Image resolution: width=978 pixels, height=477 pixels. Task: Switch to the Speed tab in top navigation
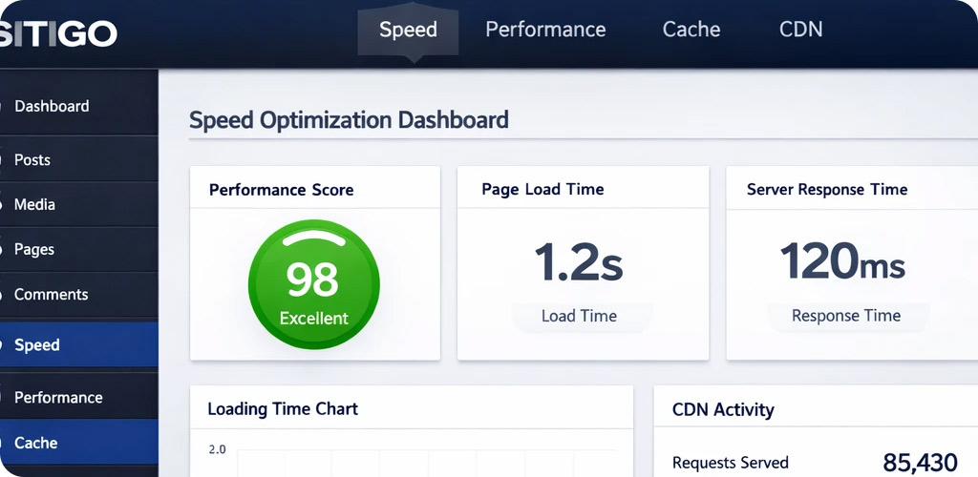pyautogui.click(x=408, y=30)
